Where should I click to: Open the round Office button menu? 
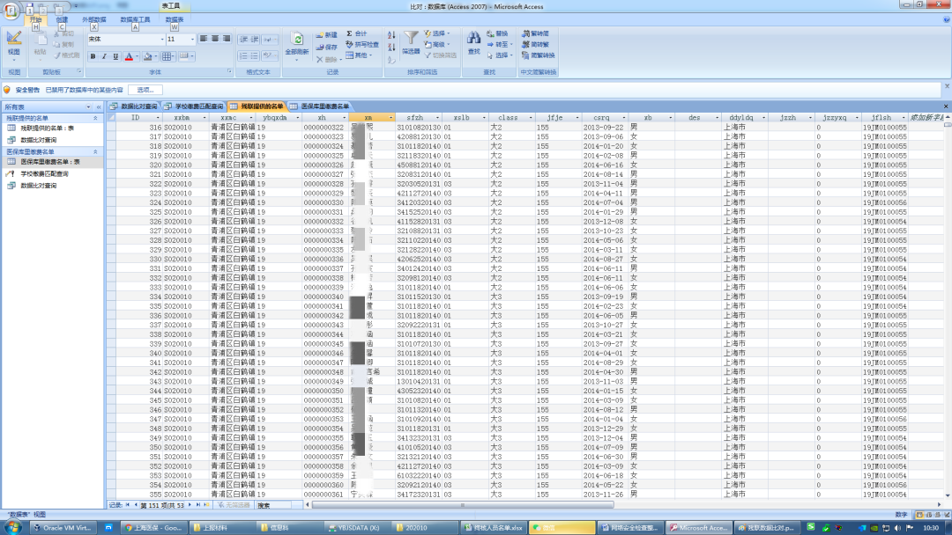(x=12, y=10)
